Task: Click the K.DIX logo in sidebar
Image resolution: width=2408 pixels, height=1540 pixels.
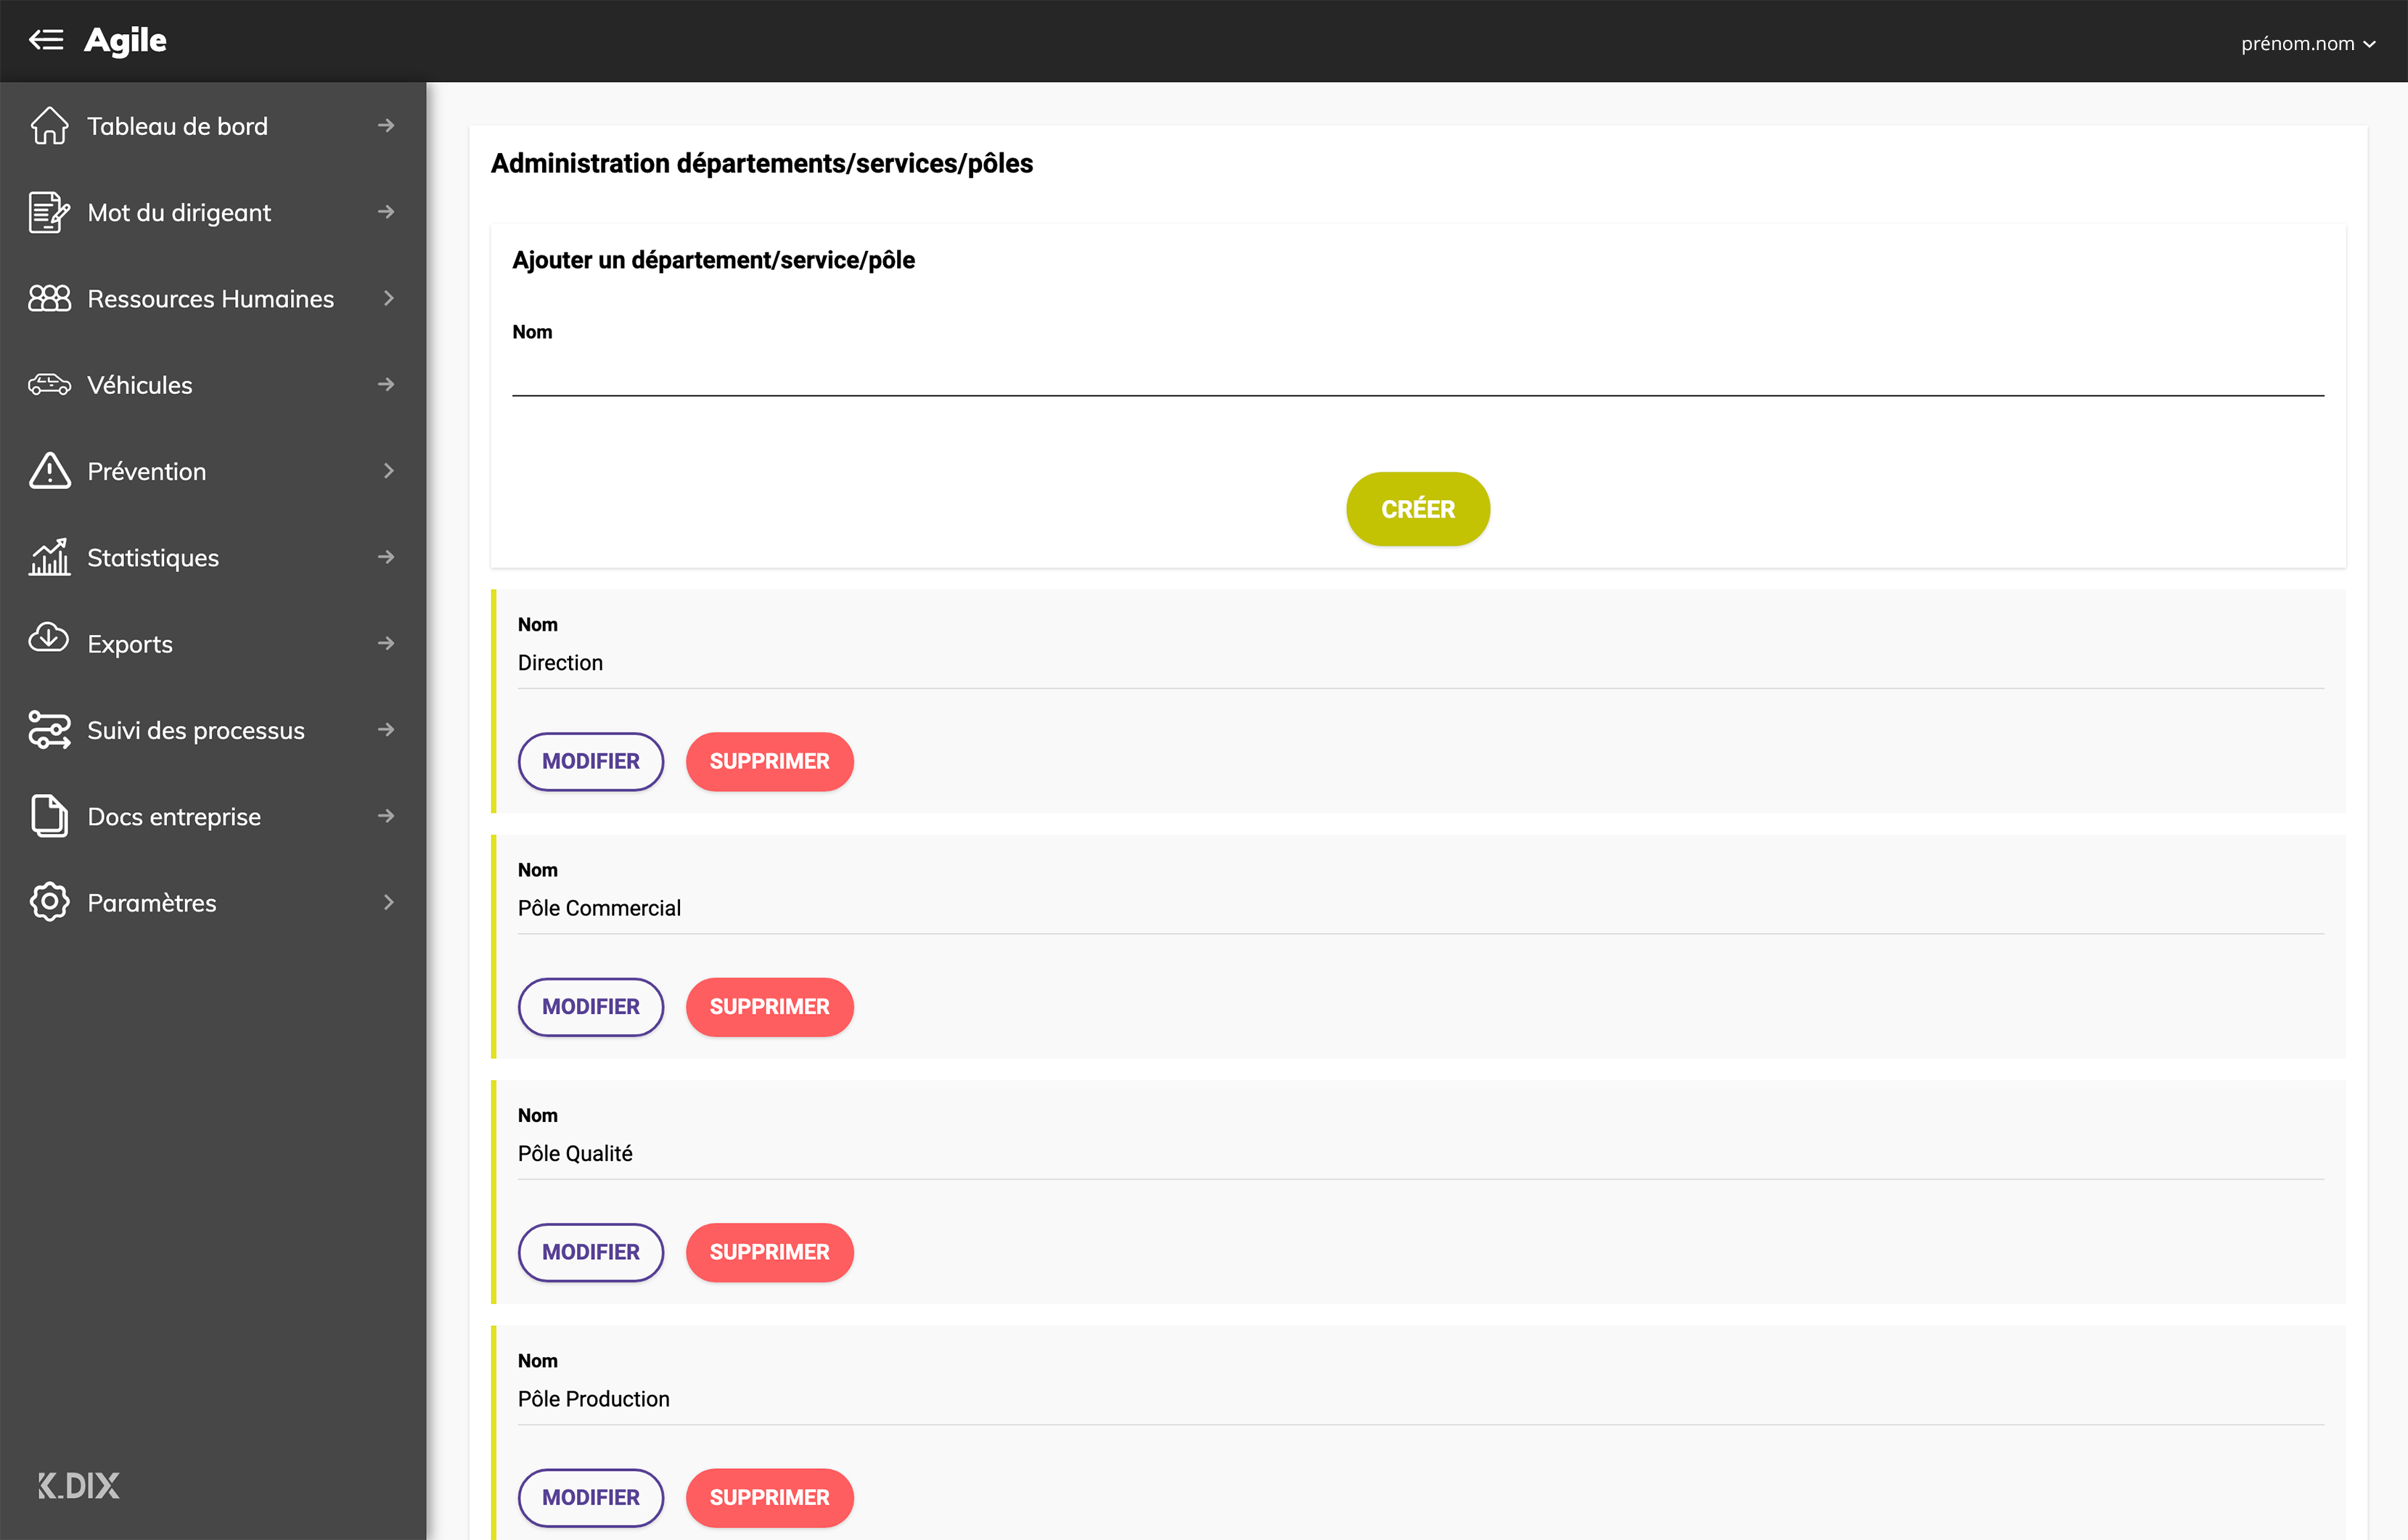Action: [x=78, y=1485]
